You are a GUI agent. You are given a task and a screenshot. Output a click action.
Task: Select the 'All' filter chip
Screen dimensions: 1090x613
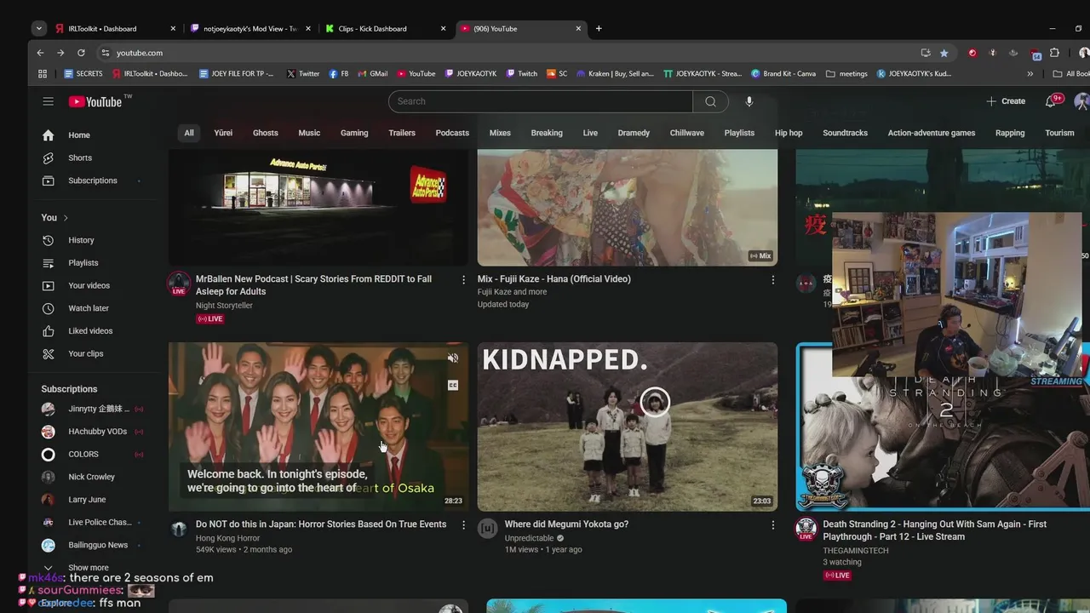pyautogui.click(x=189, y=133)
